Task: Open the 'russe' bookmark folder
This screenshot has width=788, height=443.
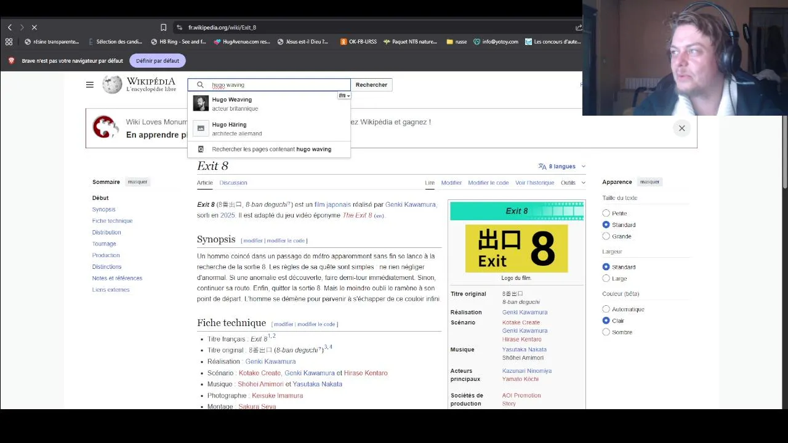Action: click(x=457, y=42)
